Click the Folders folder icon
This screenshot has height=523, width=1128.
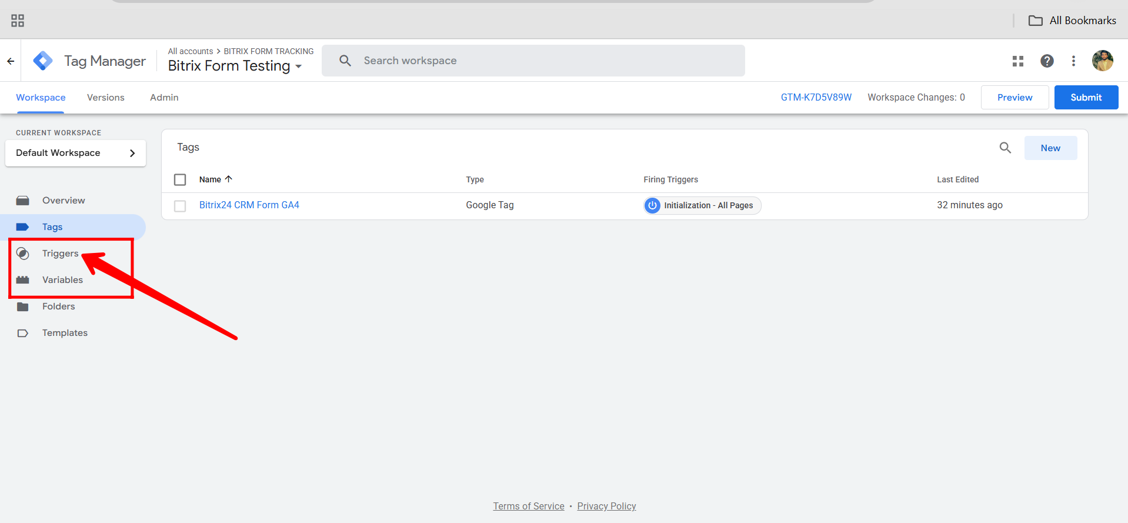[23, 307]
